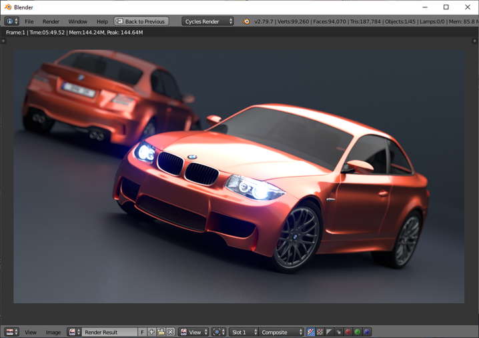Maximize the Blender window

446,7
